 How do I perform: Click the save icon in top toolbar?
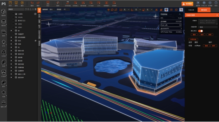point(10,3)
